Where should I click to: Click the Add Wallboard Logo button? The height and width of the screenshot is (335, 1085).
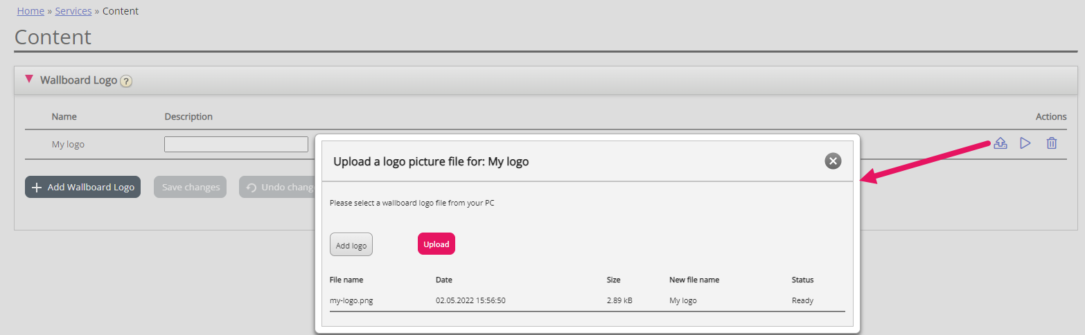[83, 187]
